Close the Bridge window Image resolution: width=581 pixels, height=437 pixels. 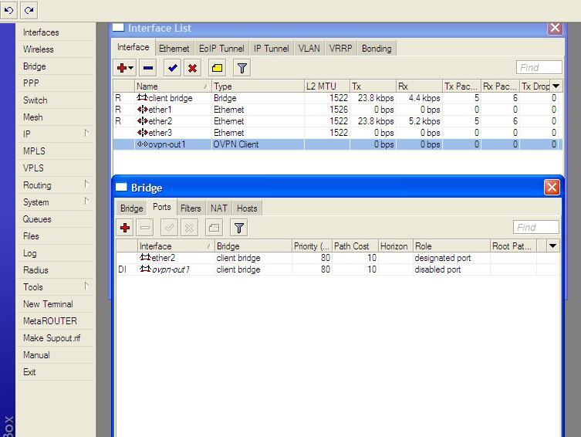point(552,187)
